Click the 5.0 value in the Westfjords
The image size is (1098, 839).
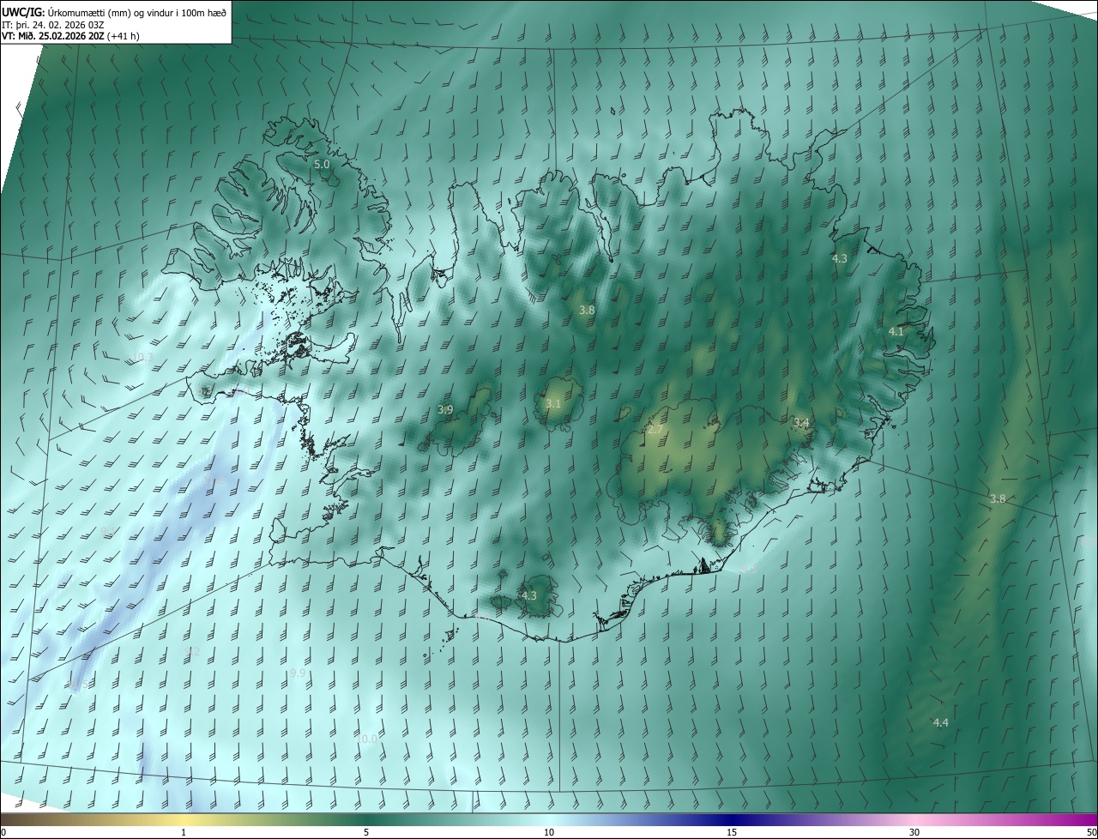[322, 164]
